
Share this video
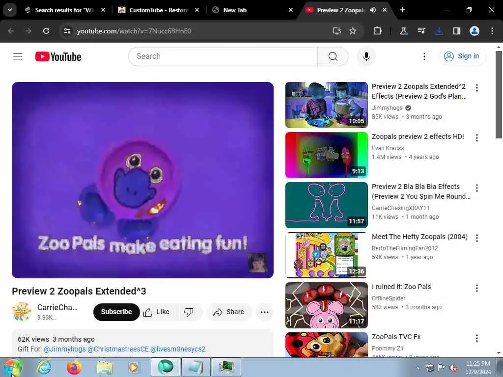point(229,312)
